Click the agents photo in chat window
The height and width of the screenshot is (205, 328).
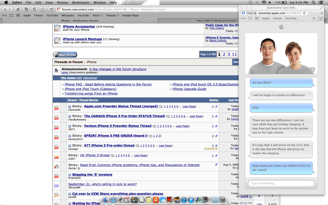pos(281,53)
